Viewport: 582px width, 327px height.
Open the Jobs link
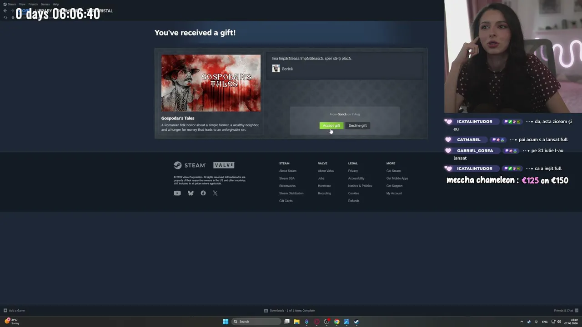click(321, 178)
